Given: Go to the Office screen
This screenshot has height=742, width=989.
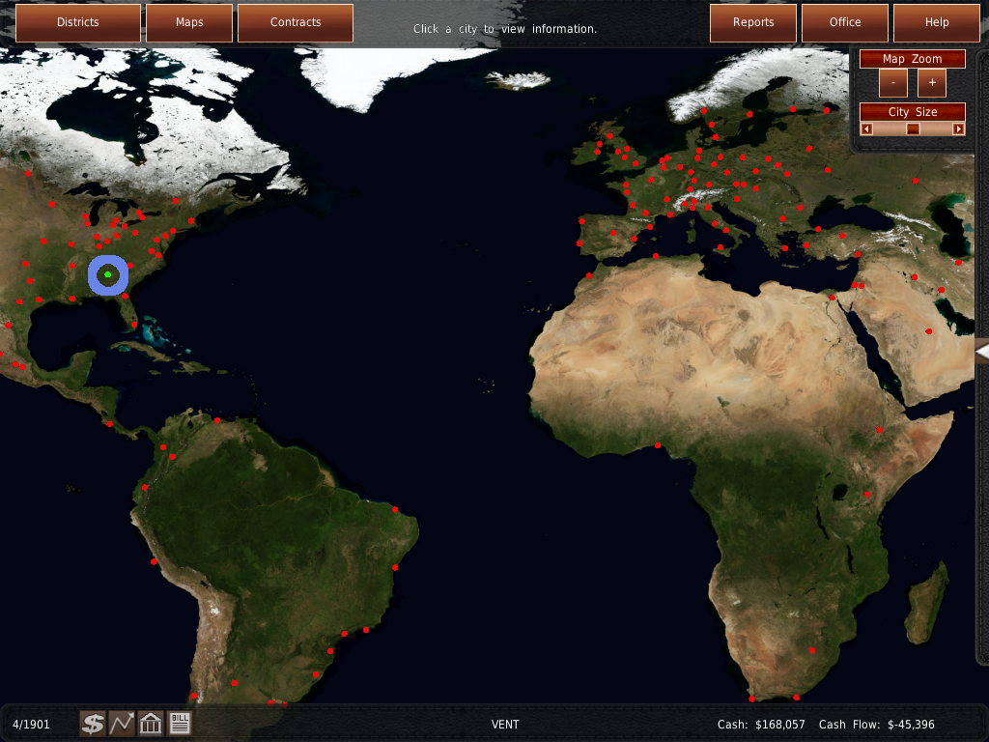Looking at the screenshot, I should tap(845, 22).
